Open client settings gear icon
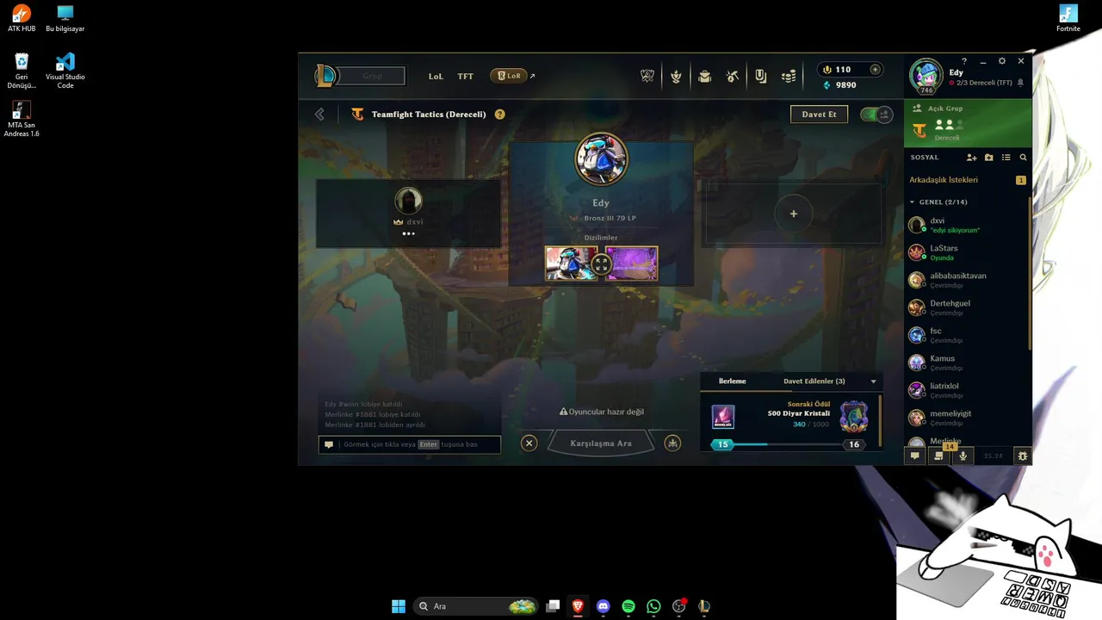The image size is (1102, 620). (1002, 61)
